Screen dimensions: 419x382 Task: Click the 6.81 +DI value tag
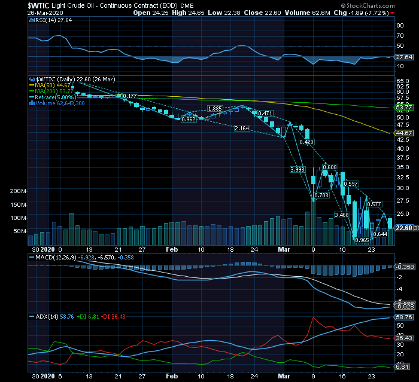[x=402, y=367]
